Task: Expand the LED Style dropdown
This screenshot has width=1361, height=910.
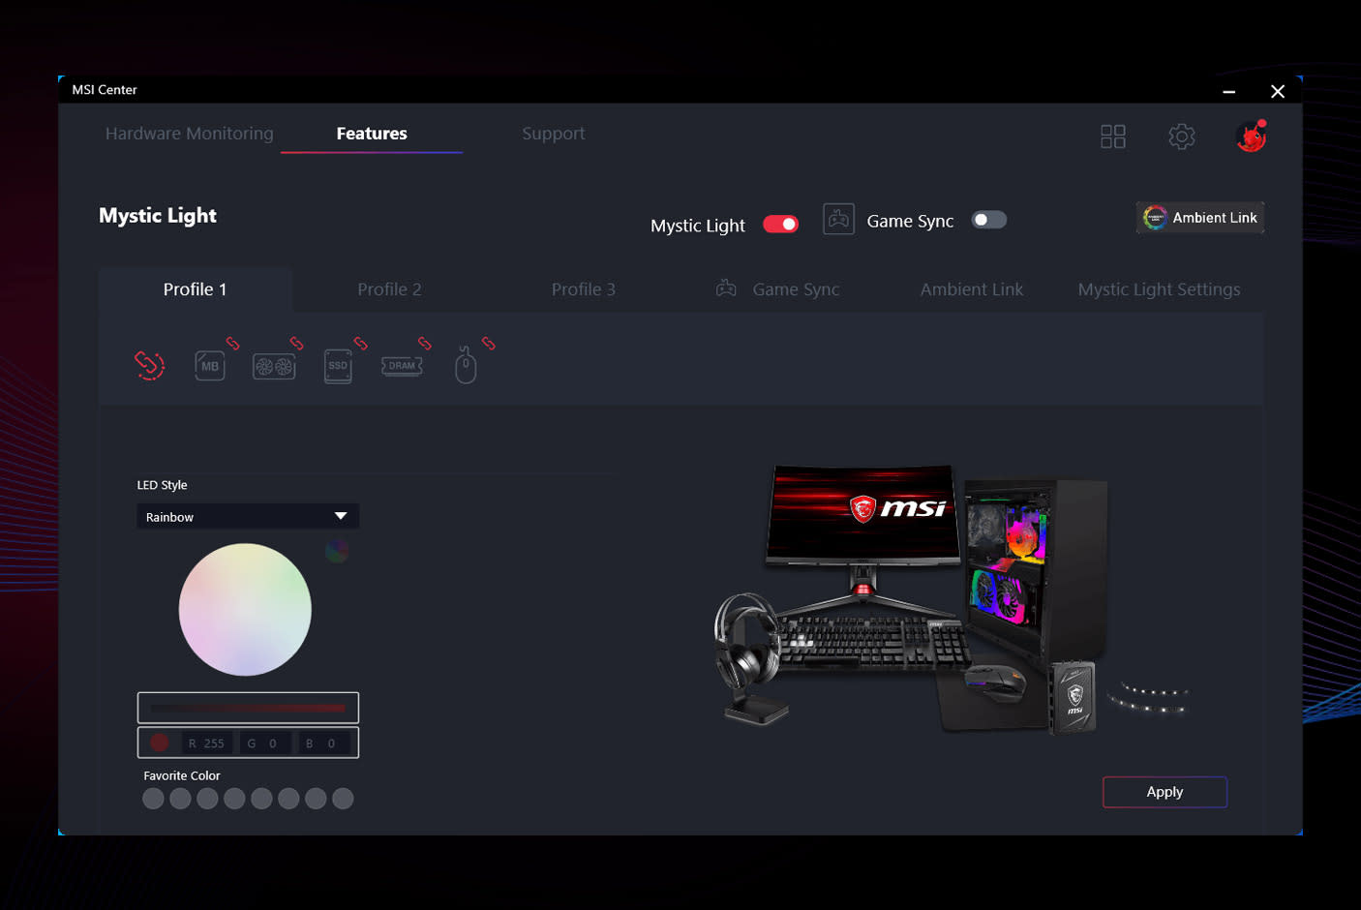Action: click(248, 517)
